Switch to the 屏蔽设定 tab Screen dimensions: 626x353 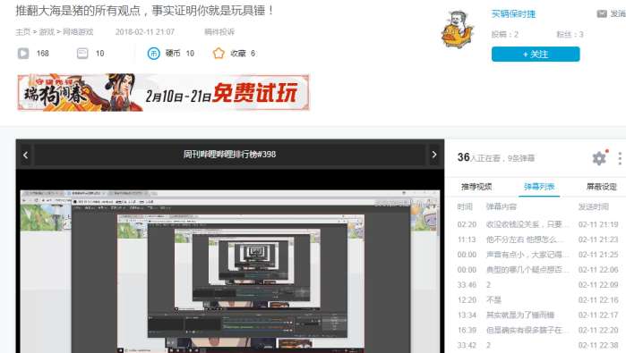[601, 187]
